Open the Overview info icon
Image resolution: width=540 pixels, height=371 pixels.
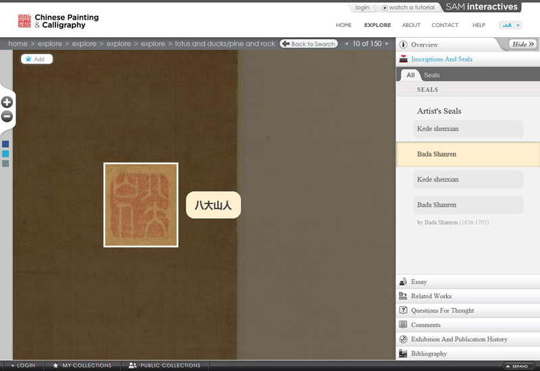coord(403,45)
